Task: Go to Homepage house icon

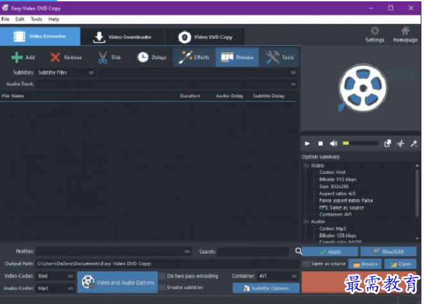Action: [x=405, y=35]
